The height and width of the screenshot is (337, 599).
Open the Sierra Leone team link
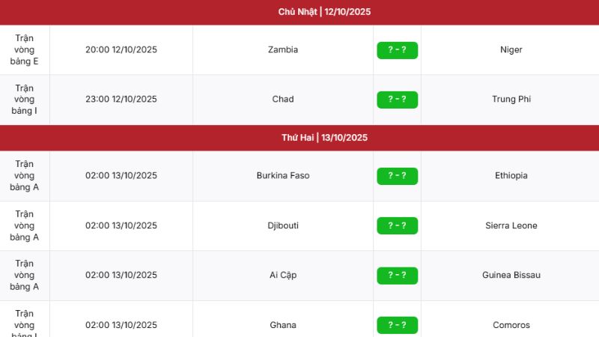point(511,225)
